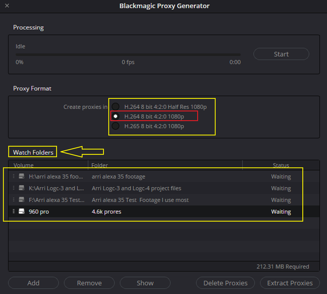
Task: Click the drive icon for H:\arri alexa 35 footage
Action: coord(22,176)
